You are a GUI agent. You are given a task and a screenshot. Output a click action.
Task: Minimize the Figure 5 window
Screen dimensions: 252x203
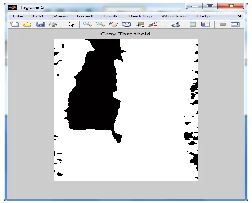(194, 6)
